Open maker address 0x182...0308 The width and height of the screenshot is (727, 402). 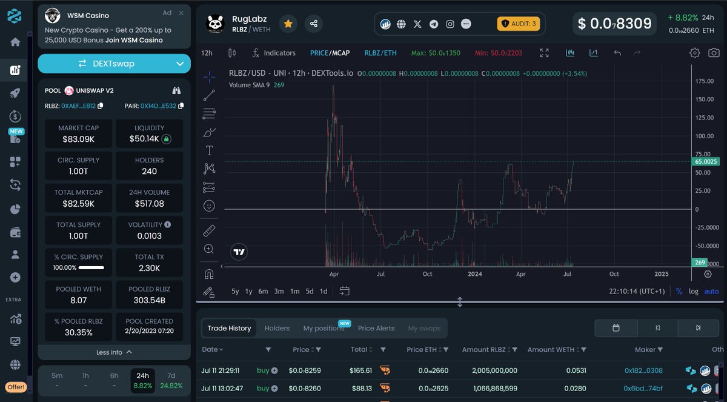[x=643, y=370]
